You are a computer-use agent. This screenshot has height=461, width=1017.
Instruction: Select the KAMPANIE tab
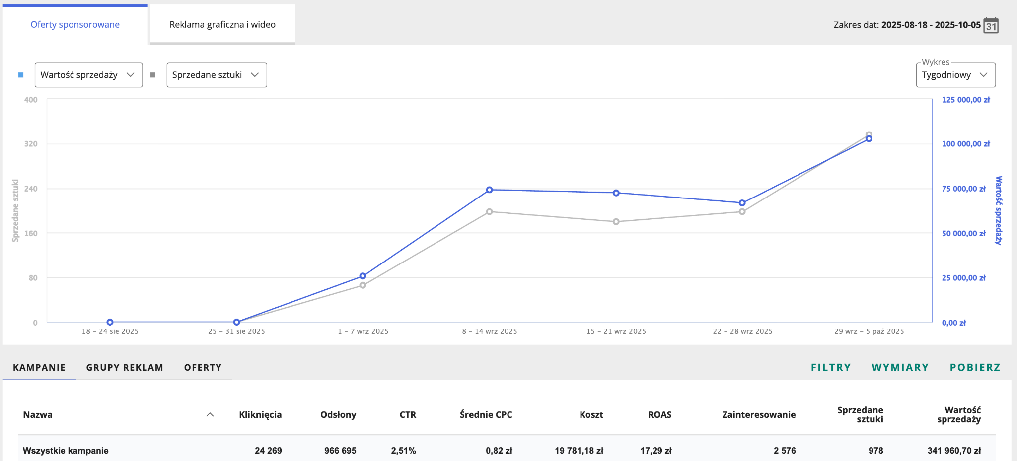point(39,368)
